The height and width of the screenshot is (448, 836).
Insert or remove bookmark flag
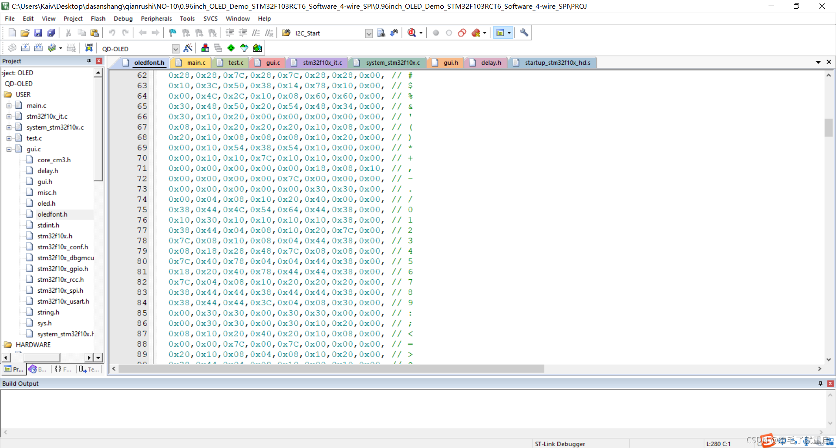pos(173,33)
